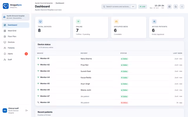This screenshot has height=117, width=188.
Task: Click the STATUS column header
Action: 123,53
